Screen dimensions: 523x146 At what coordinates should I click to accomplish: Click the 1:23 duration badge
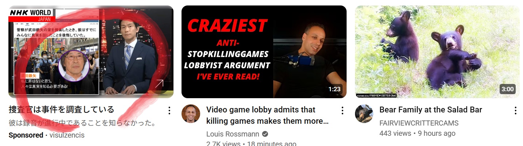tap(334, 89)
